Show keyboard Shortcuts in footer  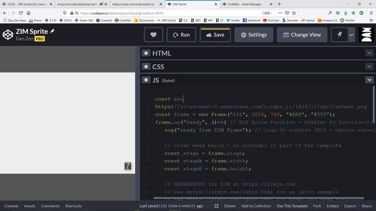73,206
